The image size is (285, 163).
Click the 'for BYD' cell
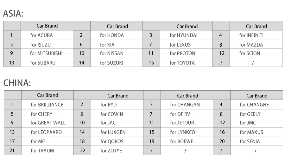[117, 105]
